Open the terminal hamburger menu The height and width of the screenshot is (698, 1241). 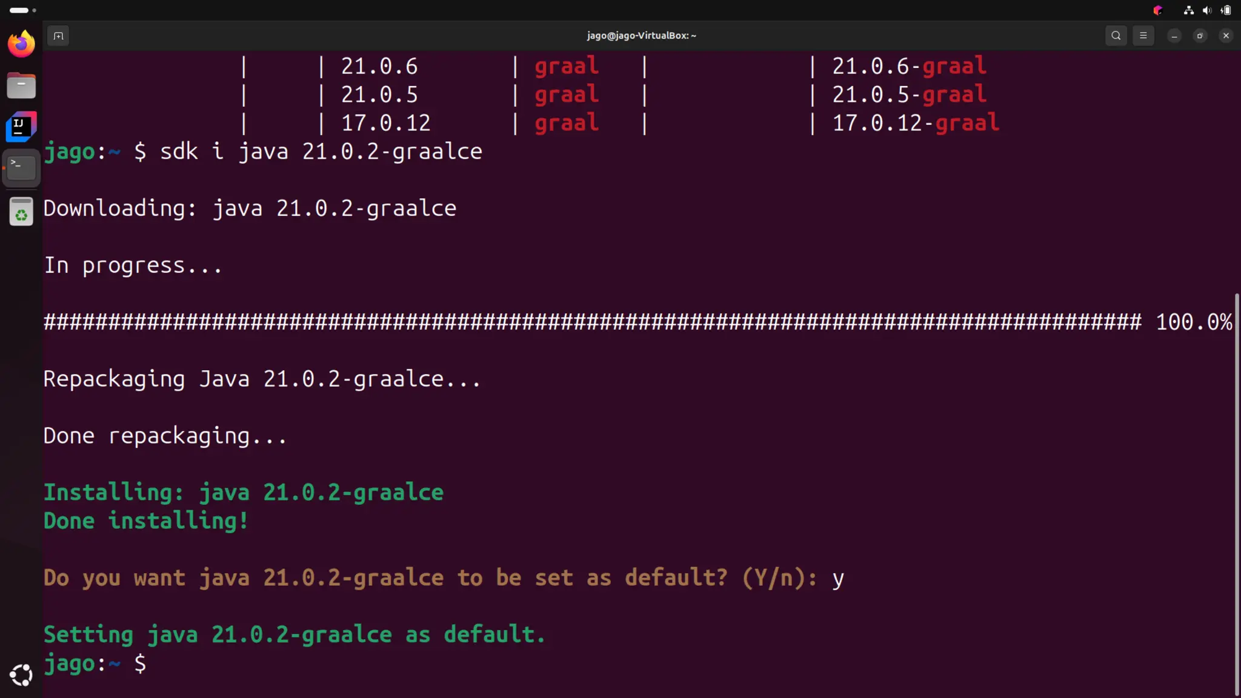1143,36
